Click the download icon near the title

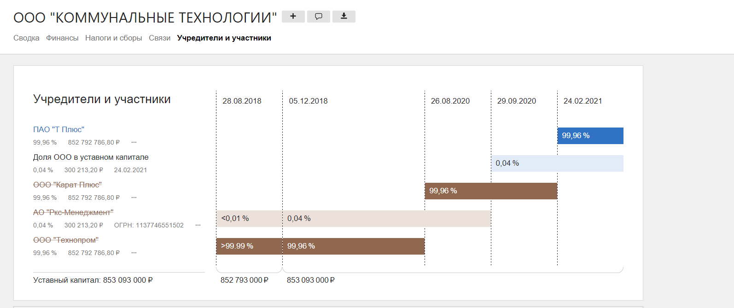(x=344, y=17)
